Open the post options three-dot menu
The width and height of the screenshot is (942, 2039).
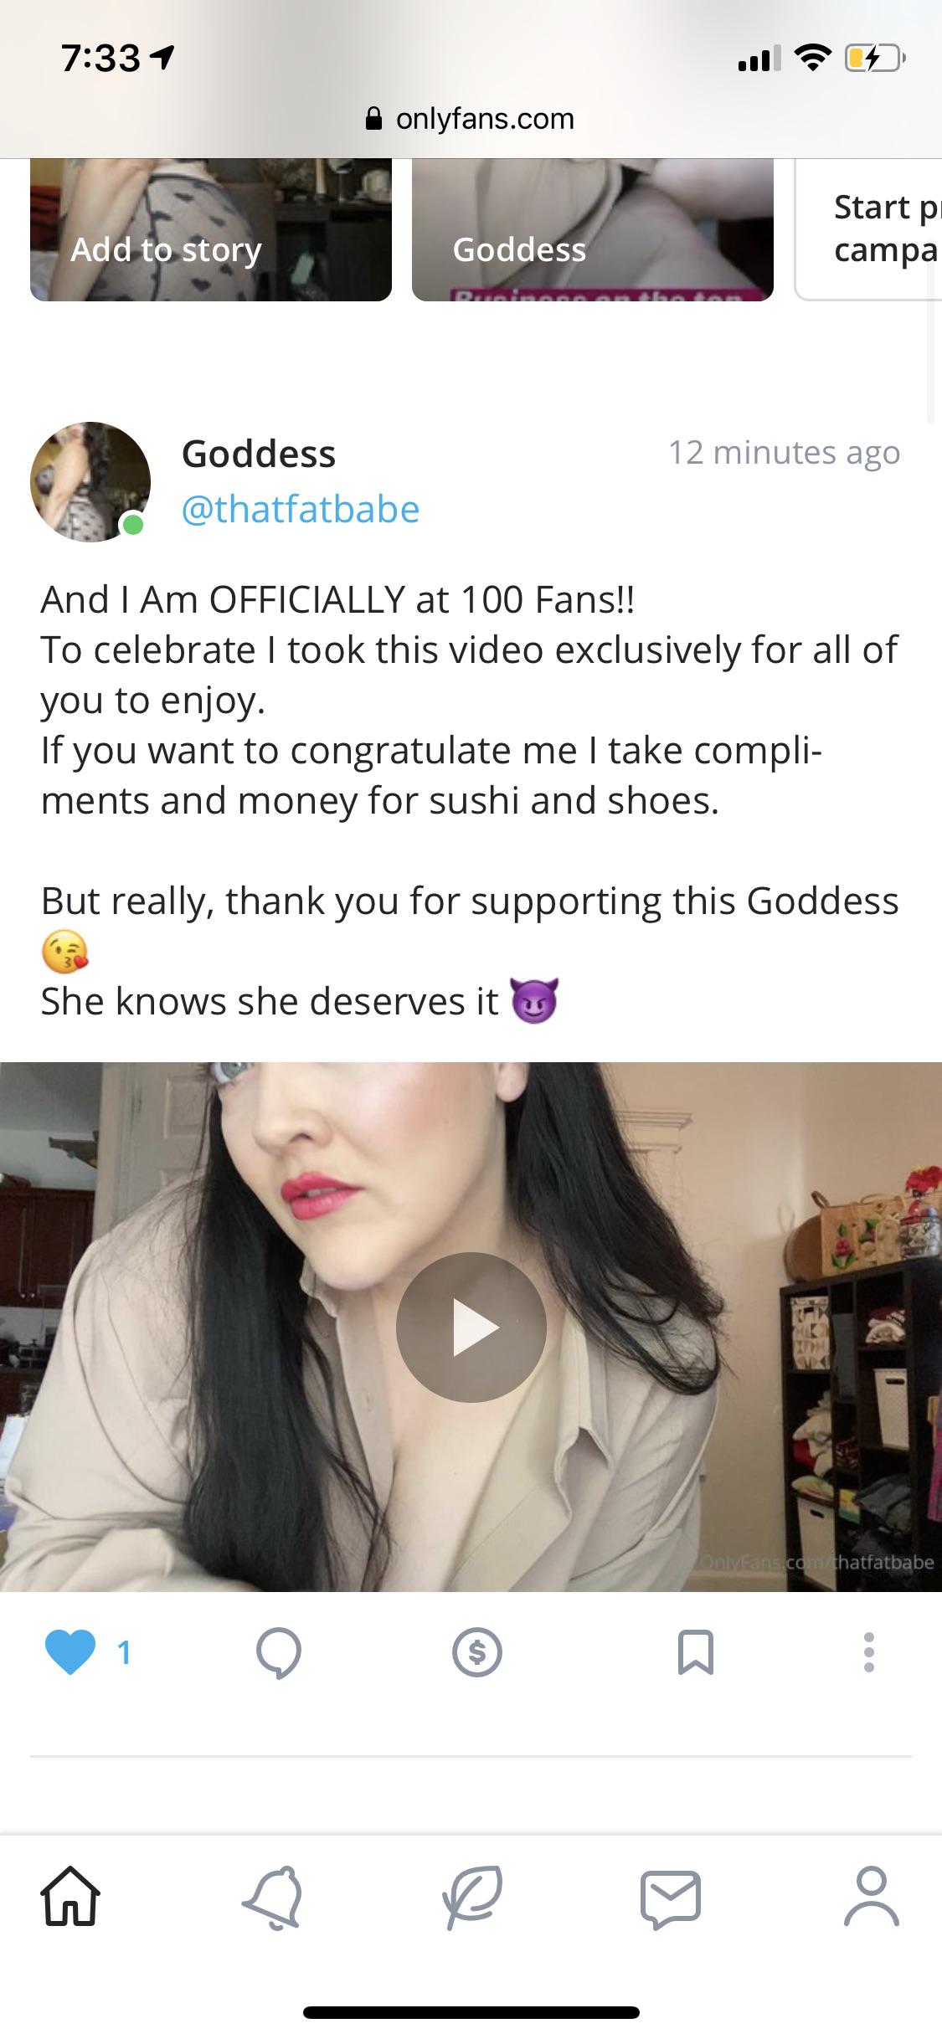869,1652
